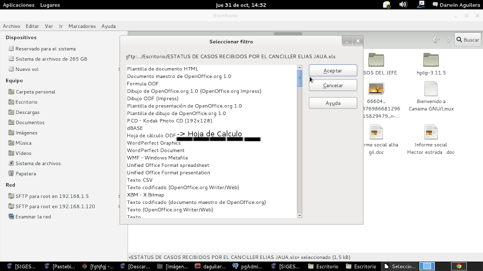
Task: Click the clock 'jue 31 de oct, 14:32'
Action: 241,5
